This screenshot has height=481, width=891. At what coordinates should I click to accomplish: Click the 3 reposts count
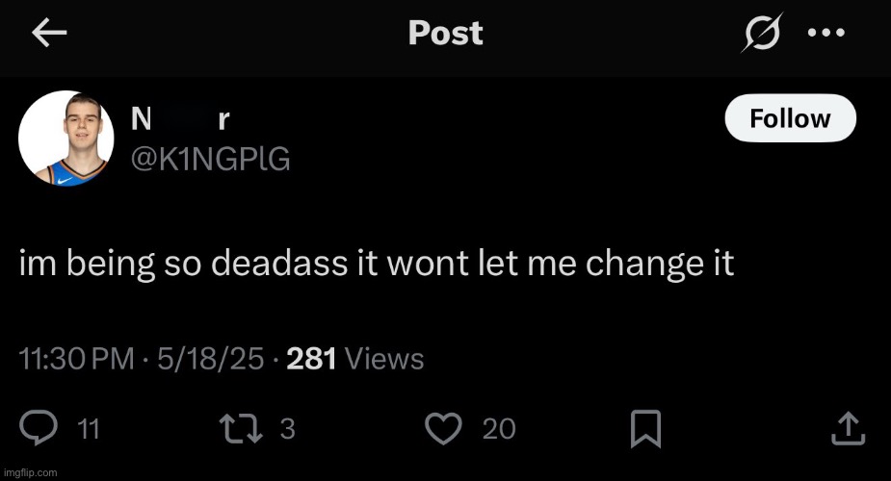click(286, 429)
